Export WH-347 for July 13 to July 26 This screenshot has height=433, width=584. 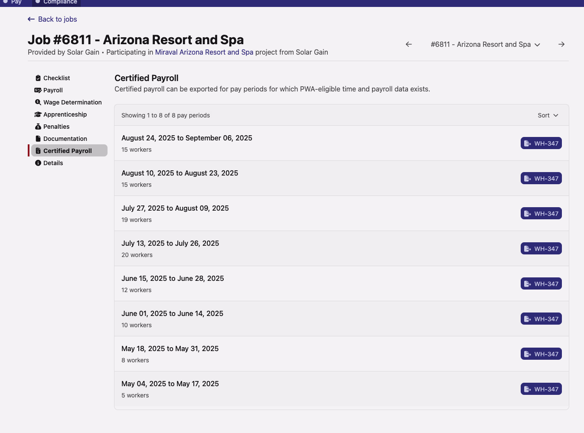[541, 249]
